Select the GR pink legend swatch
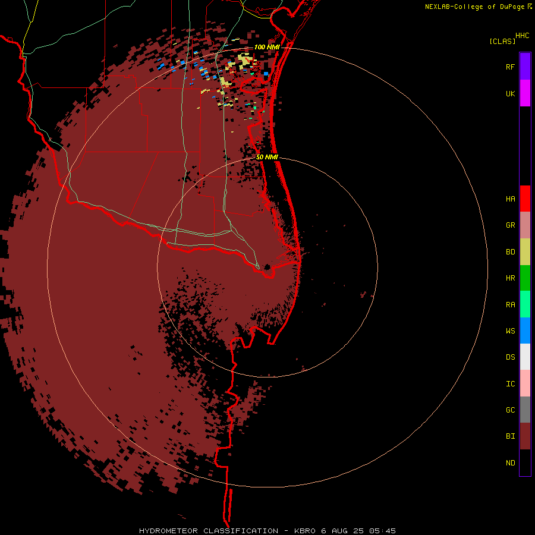The width and height of the screenshot is (535, 535). coord(525,225)
